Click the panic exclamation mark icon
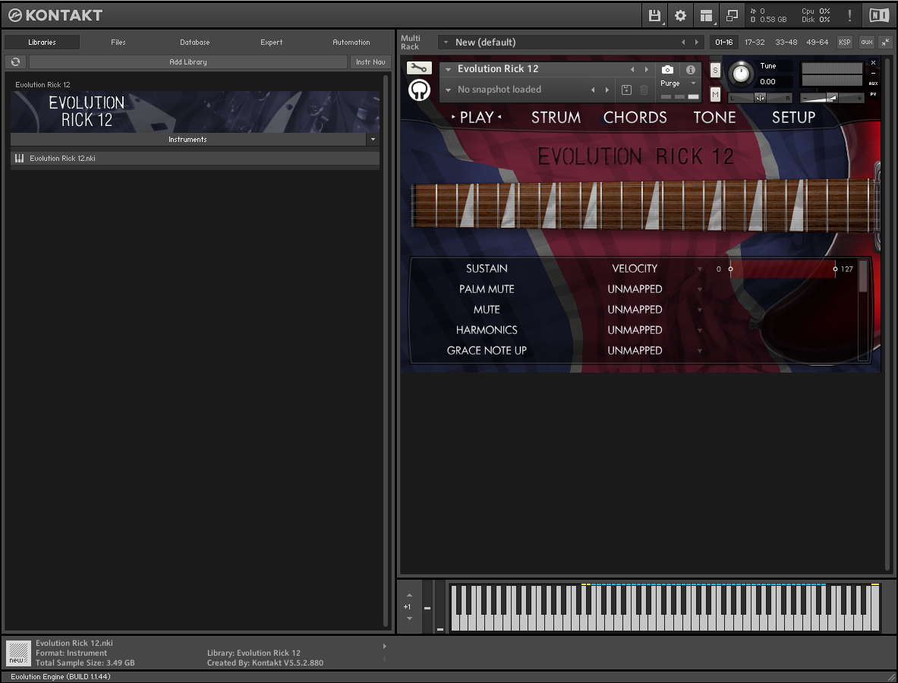Viewport: 898px width, 683px height. coord(849,15)
